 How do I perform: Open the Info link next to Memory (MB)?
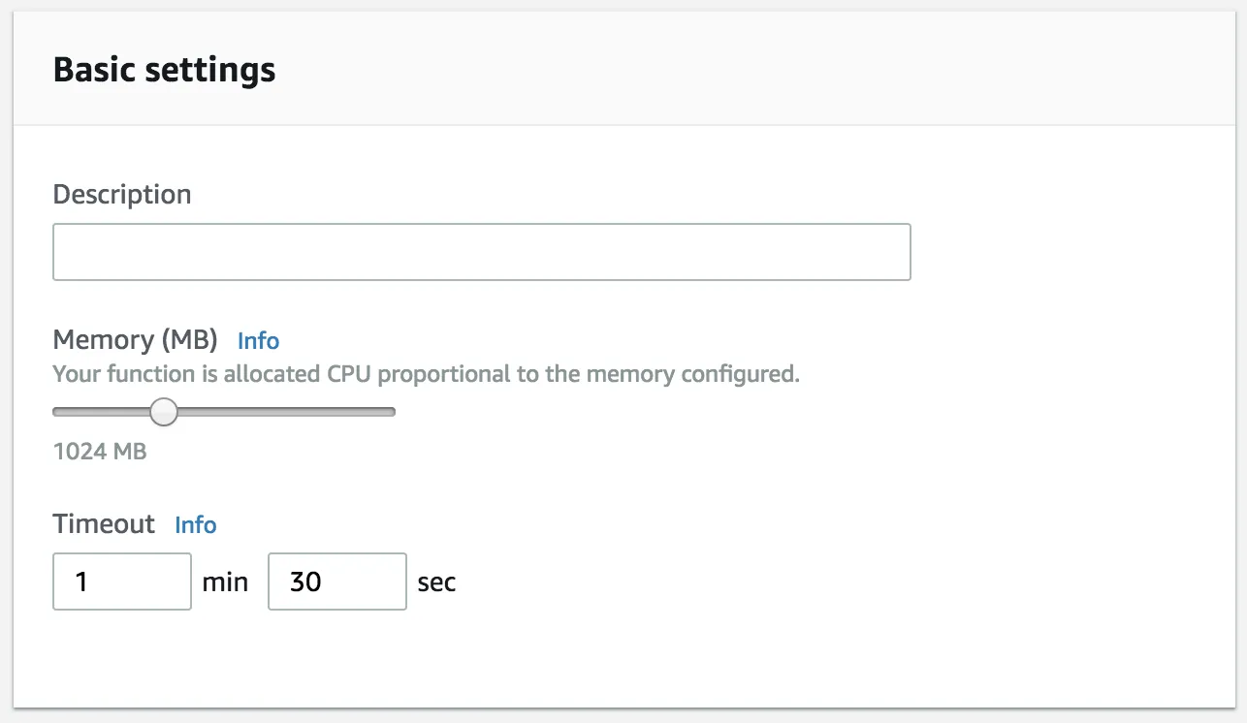click(258, 341)
